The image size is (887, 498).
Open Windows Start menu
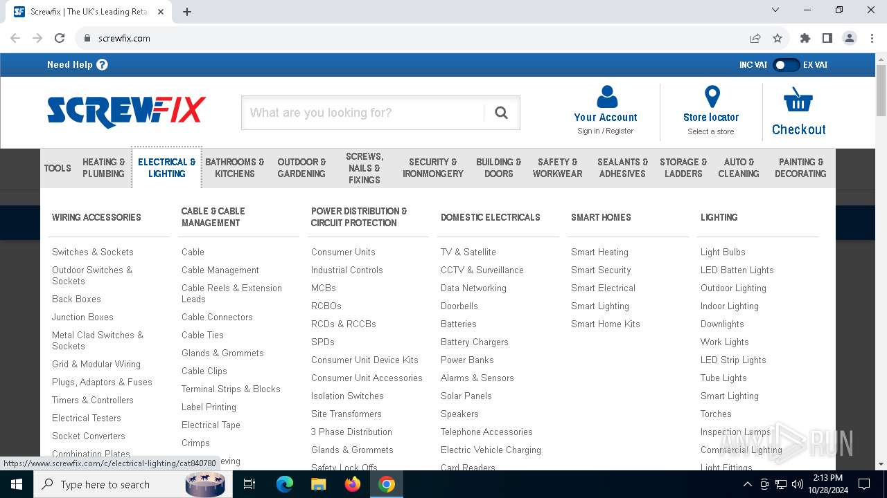pos(17,484)
